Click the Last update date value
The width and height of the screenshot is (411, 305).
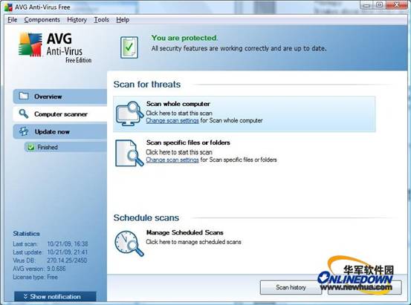point(68,252)
